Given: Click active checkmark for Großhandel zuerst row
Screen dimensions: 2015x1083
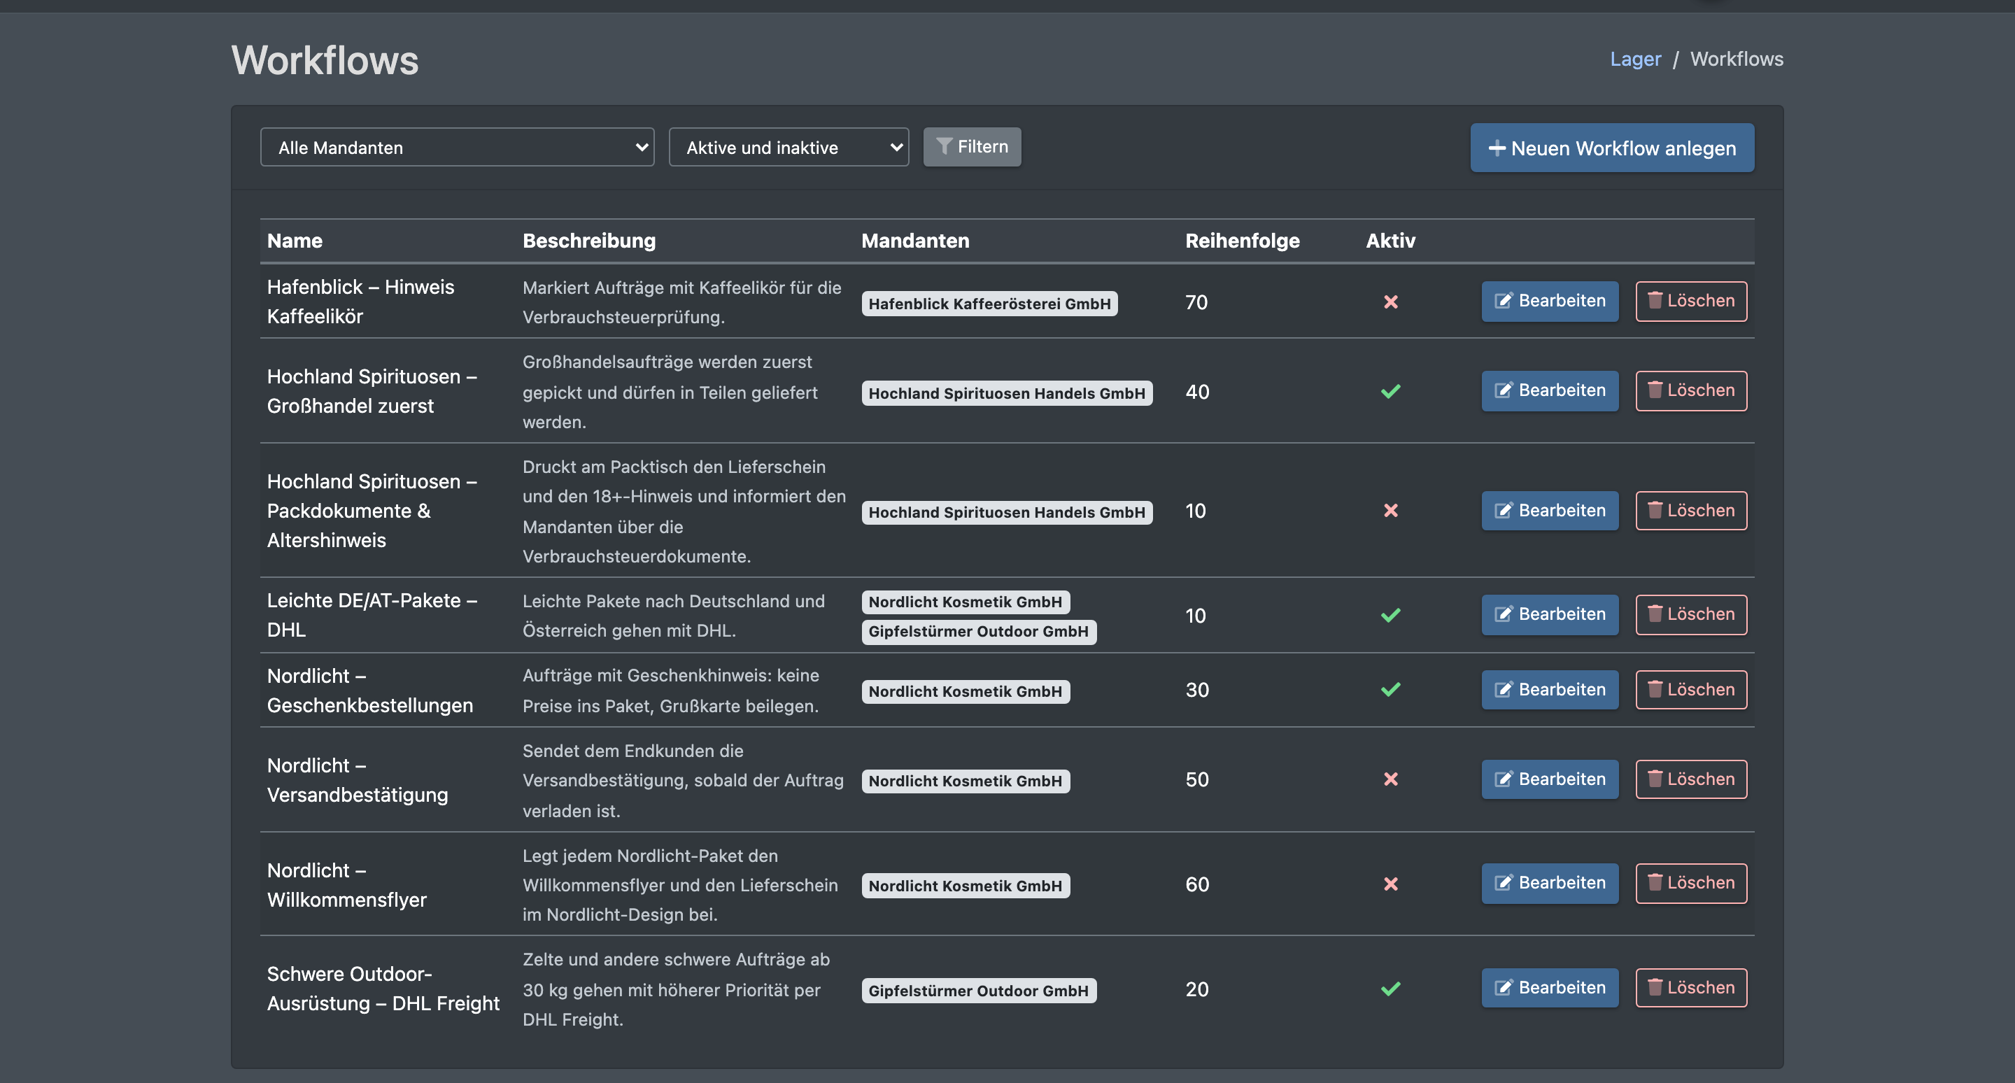Looking at the screenshot, I should coord(1390,391).
